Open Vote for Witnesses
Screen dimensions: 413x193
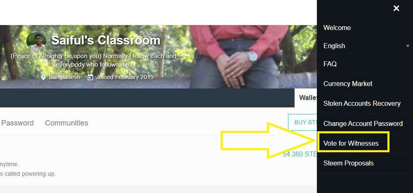[351, 143]
